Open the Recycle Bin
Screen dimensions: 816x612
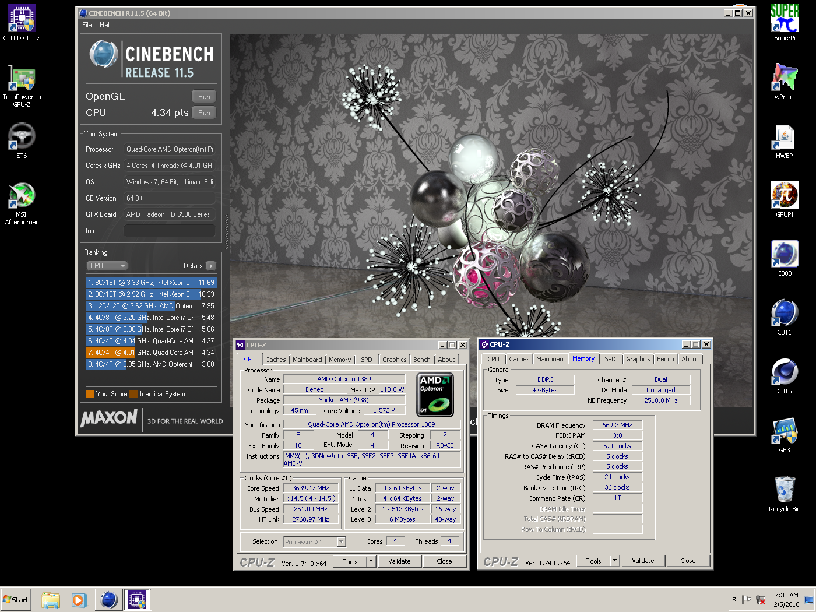pyautogui.click(x=785, y=494)
